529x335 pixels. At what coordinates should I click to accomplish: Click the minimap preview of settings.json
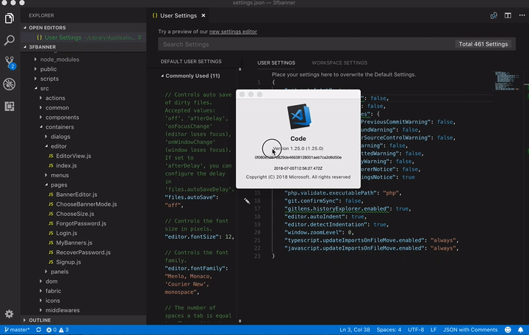point(508,81)
